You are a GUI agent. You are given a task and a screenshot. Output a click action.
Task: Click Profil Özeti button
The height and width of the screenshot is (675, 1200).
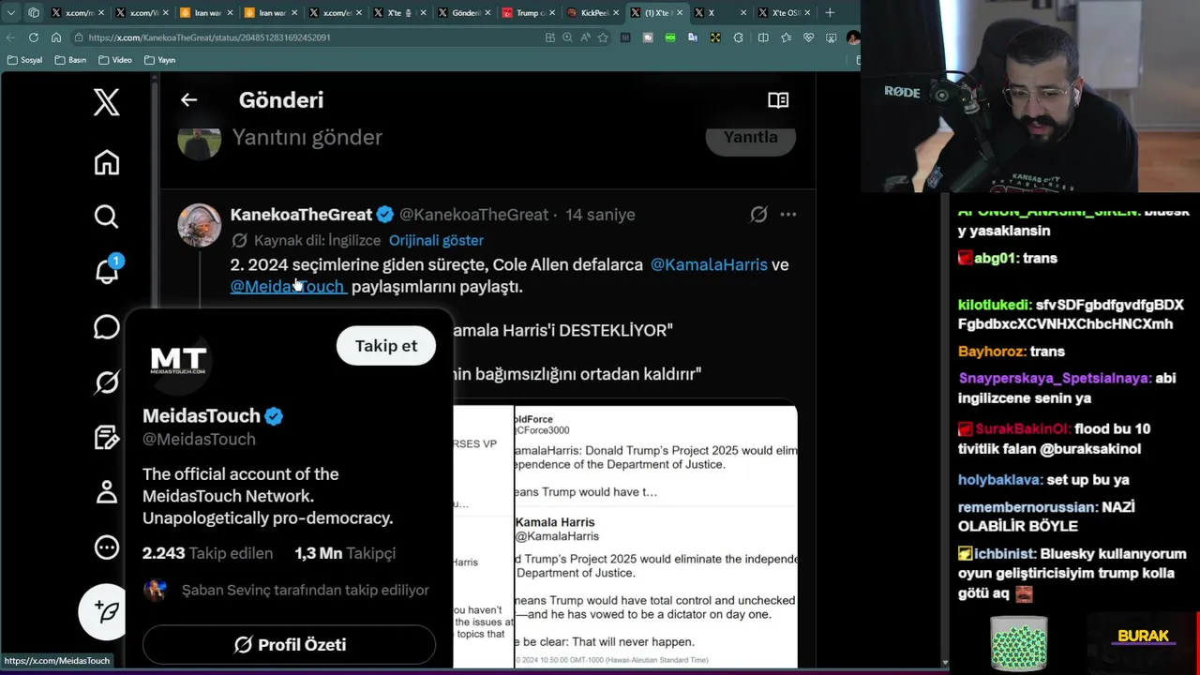(x=289, y=645)
